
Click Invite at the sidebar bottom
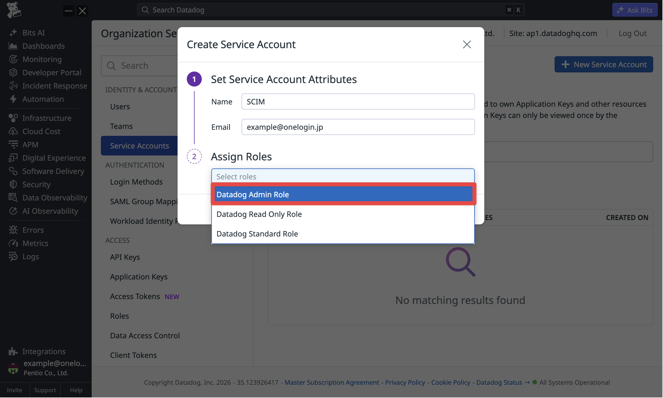click(14, 390)
